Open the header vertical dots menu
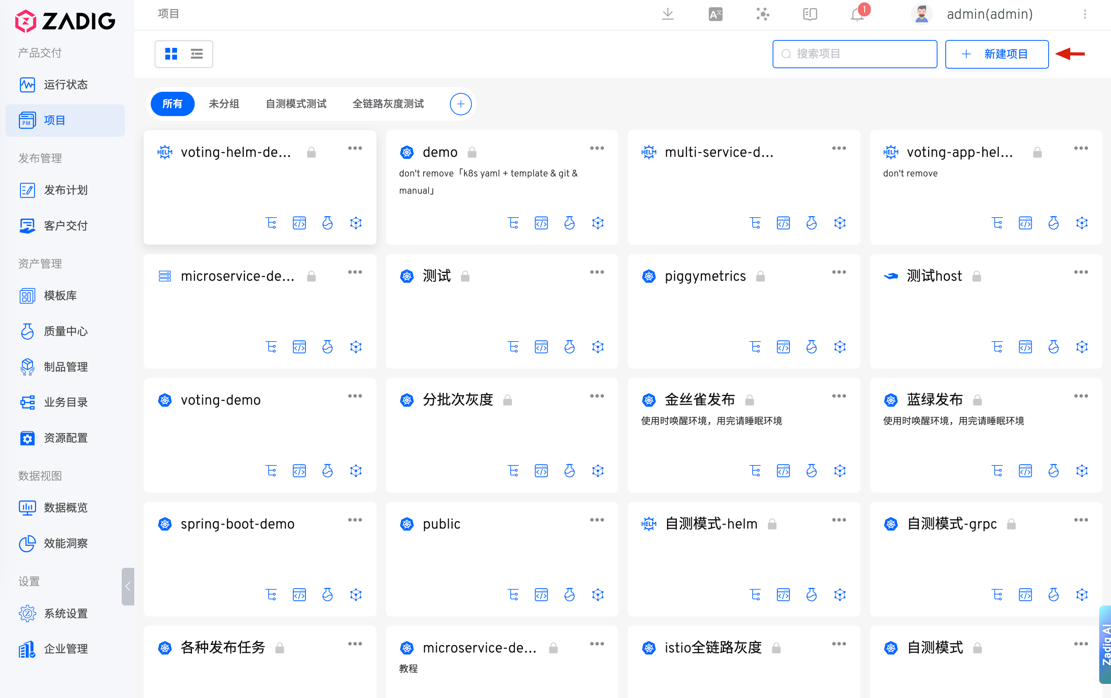The height and width of the screenshot is (698, 1111). coord(1085,14)
